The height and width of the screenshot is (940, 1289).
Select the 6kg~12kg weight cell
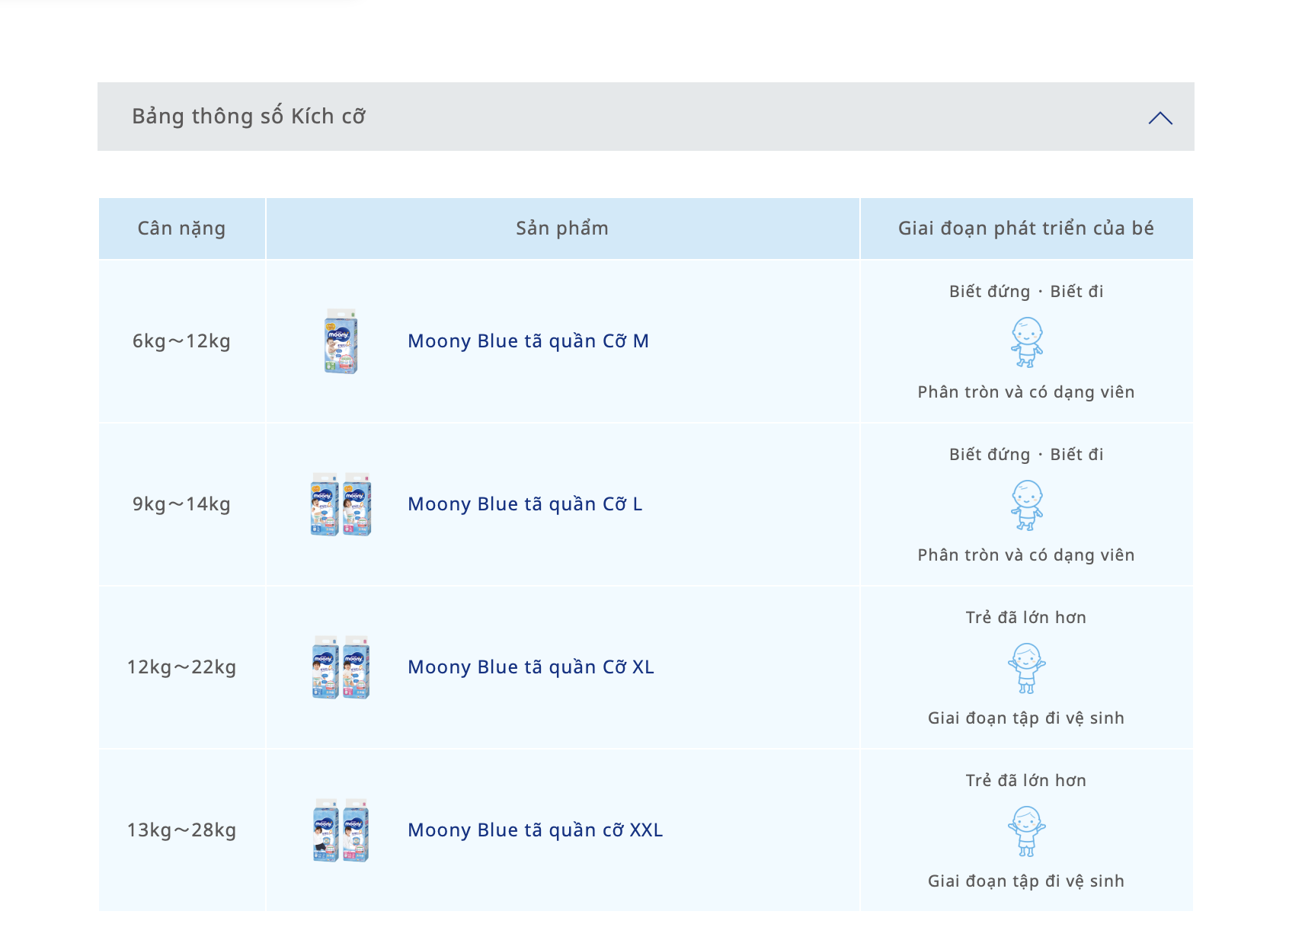tap(181, 341)
